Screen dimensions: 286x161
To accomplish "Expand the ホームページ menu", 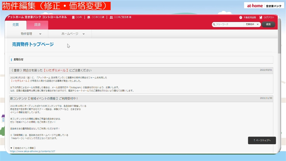I will 73,34.
